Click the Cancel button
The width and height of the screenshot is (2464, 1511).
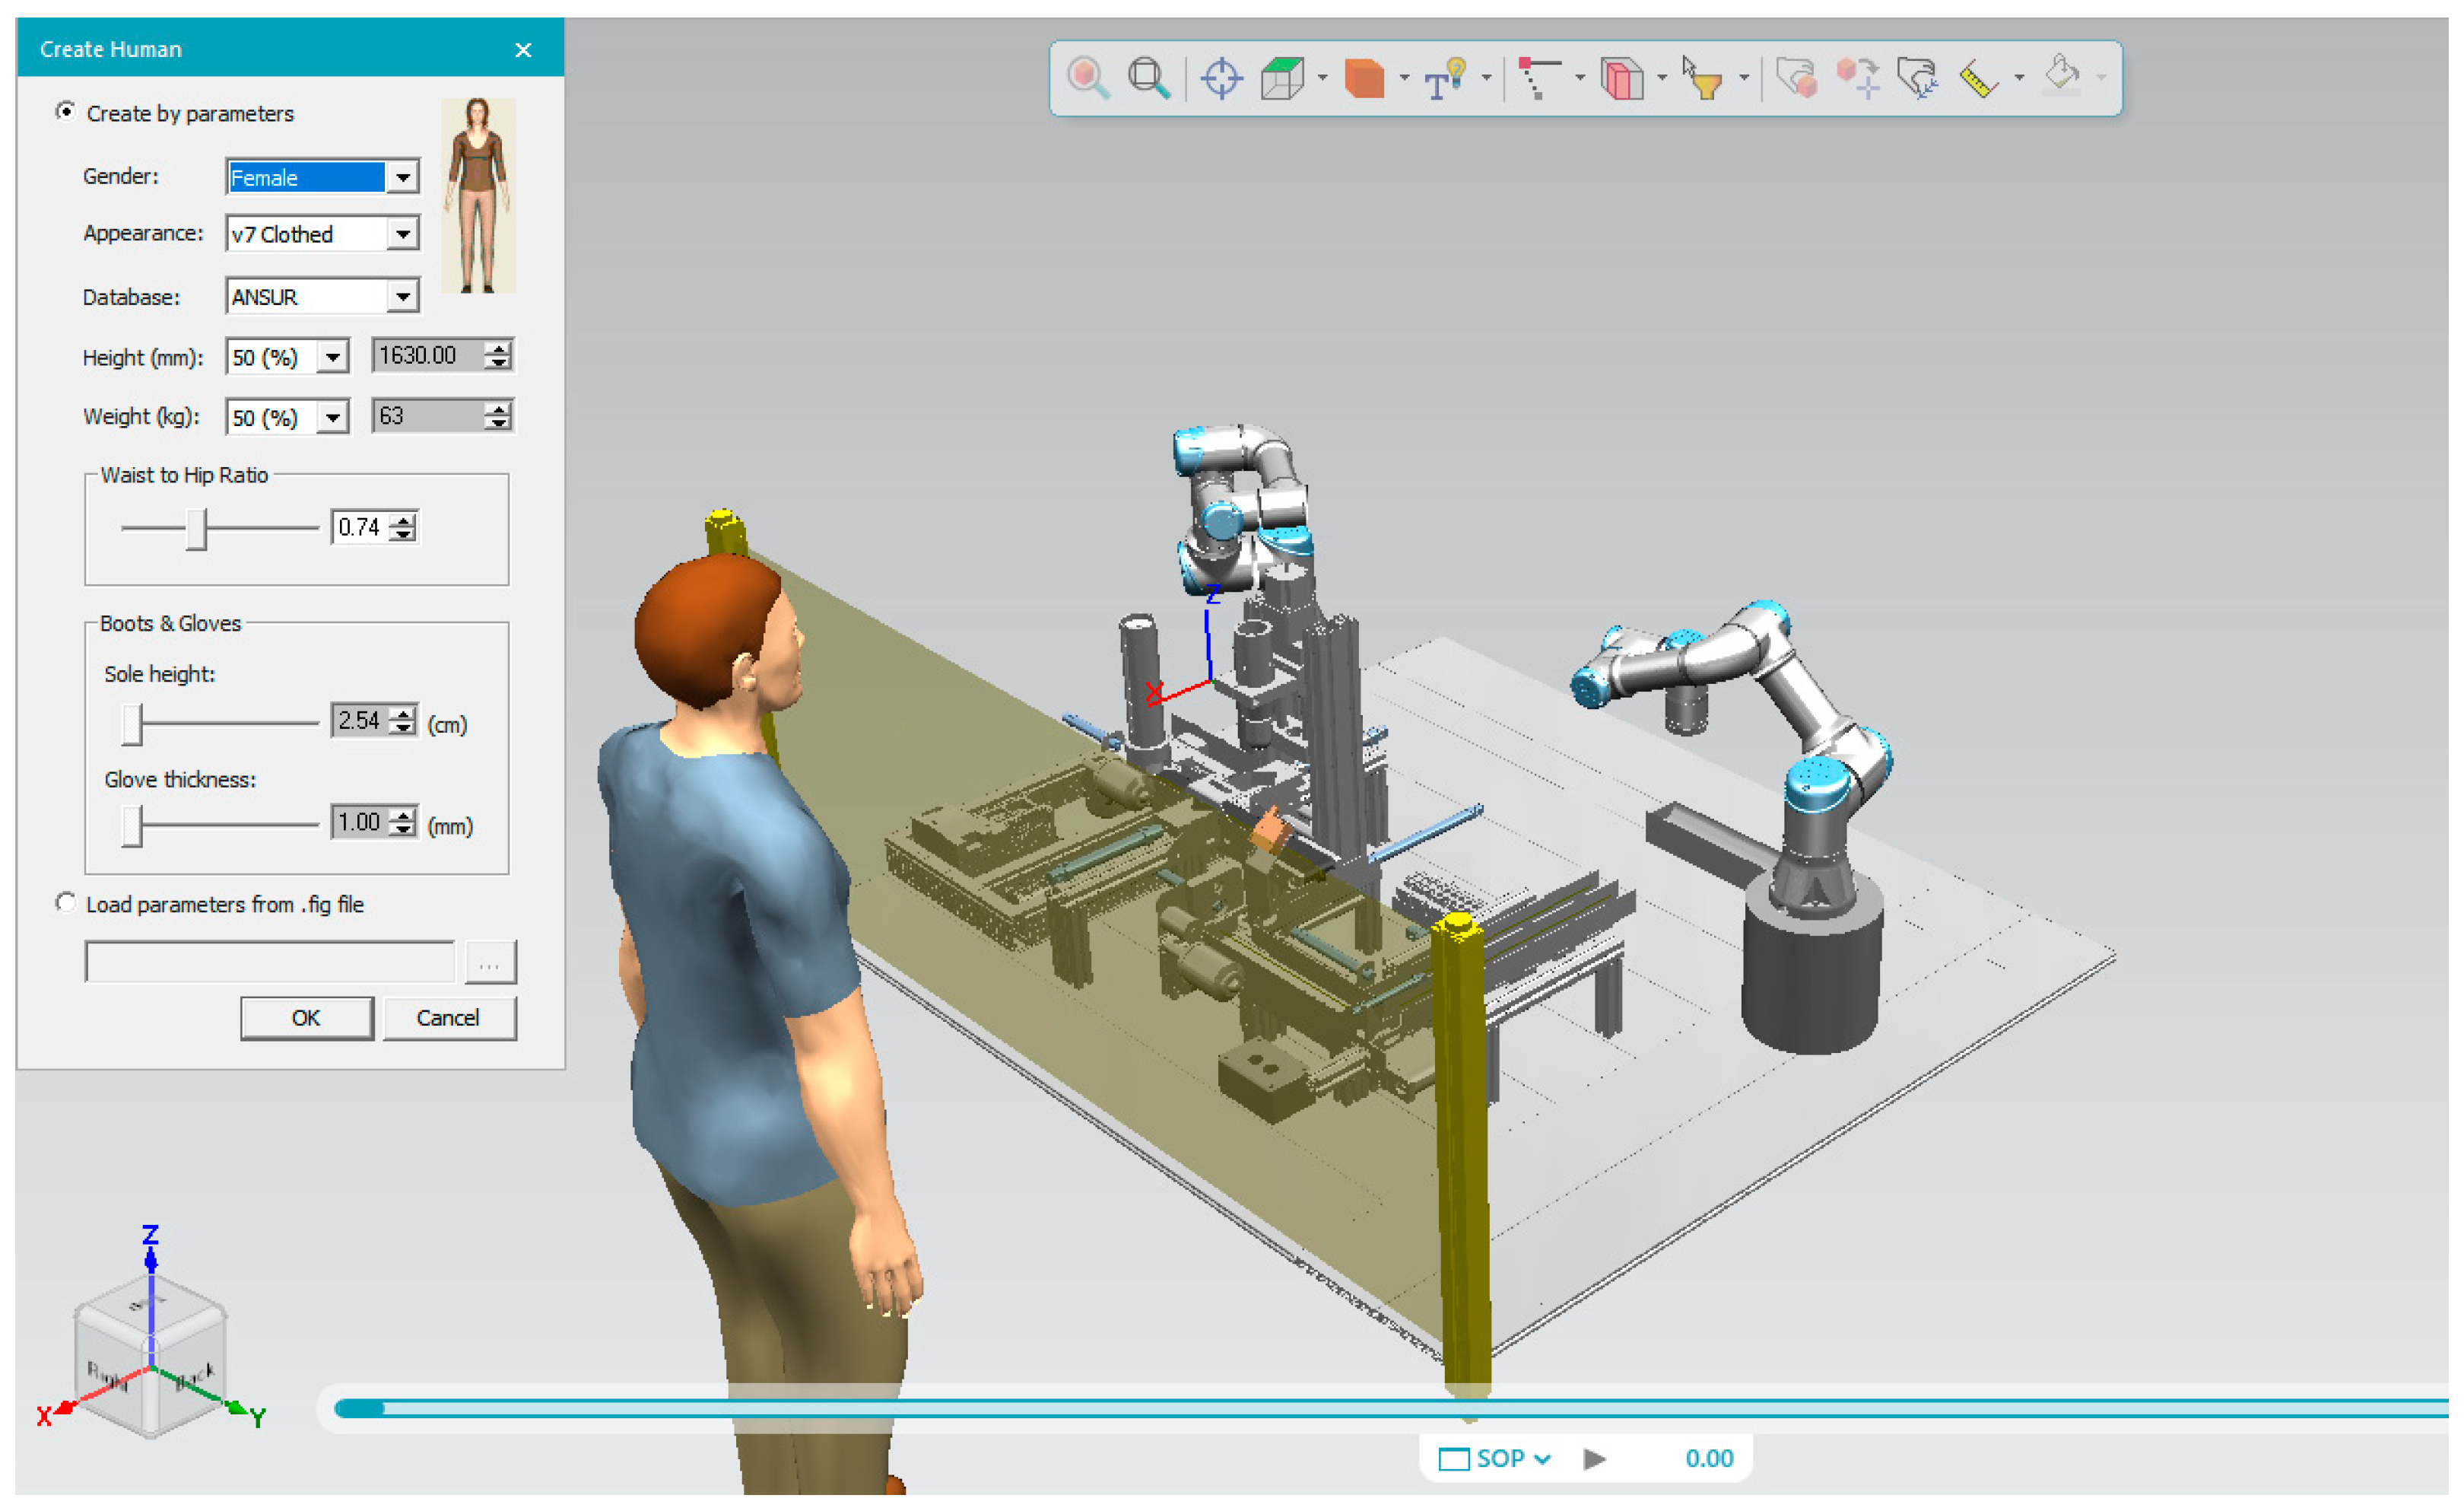448,1018
